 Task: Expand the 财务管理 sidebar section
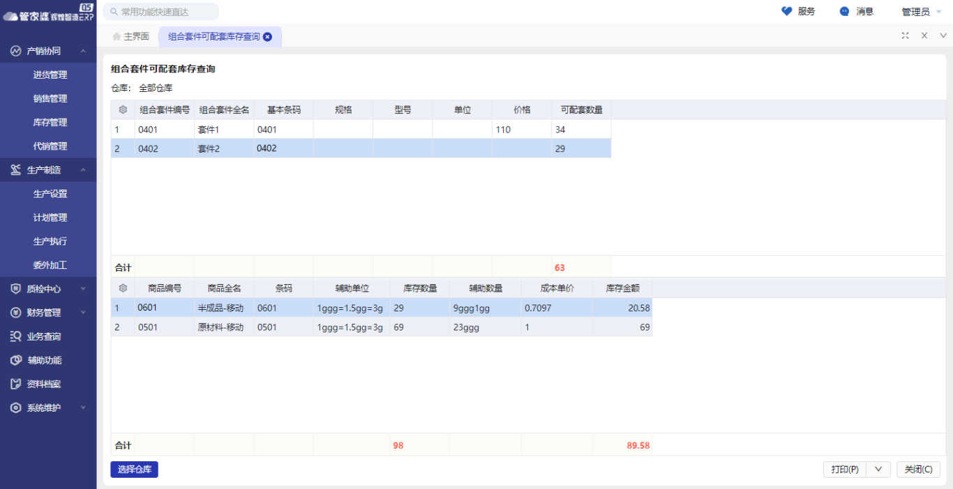[83, 313]
